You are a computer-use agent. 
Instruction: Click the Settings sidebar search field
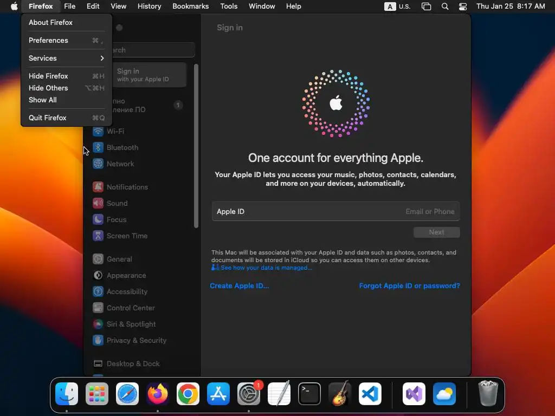point(153,50)
